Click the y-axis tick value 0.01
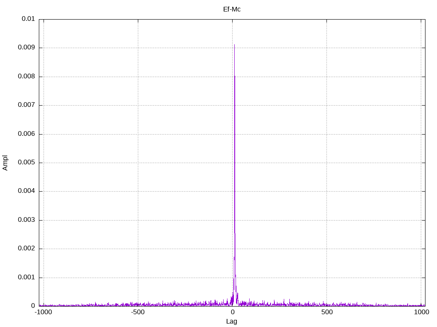This screenshot has height=327, width=437. click(x=28, y=19)
